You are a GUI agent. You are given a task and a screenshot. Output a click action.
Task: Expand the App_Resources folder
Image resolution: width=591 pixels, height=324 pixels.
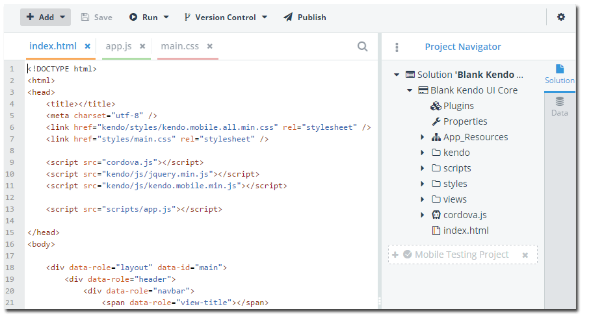click(423, 138)
